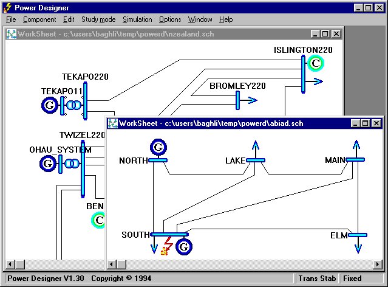The height and width of the screenshot is (287, 388).
Task: Open the File menu
Action: tap(11, 19)
